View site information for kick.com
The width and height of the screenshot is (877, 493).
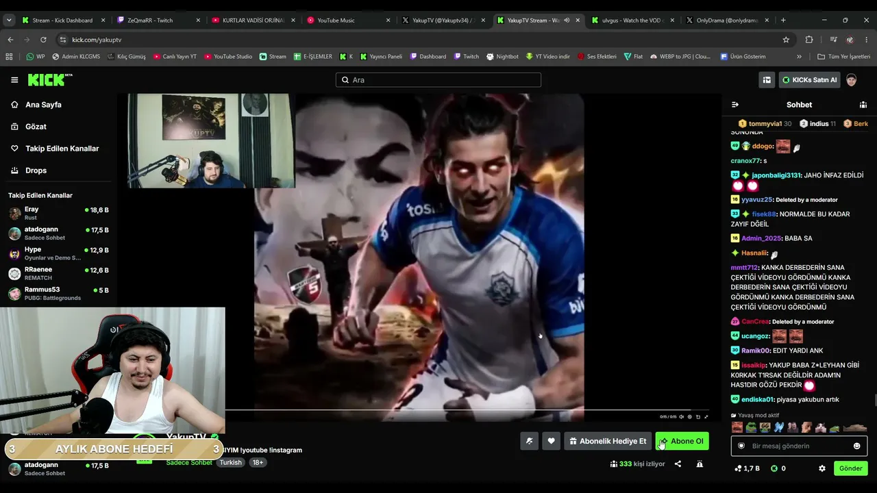point(63,40)
